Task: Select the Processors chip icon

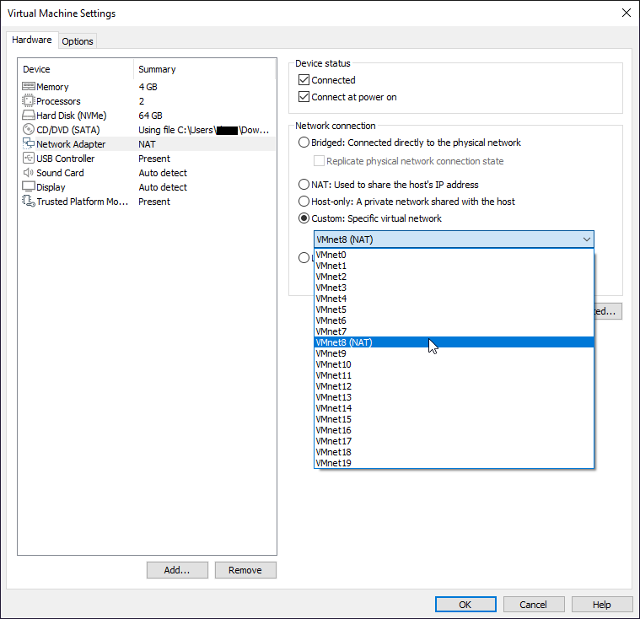Action: [x=28, y=101]
